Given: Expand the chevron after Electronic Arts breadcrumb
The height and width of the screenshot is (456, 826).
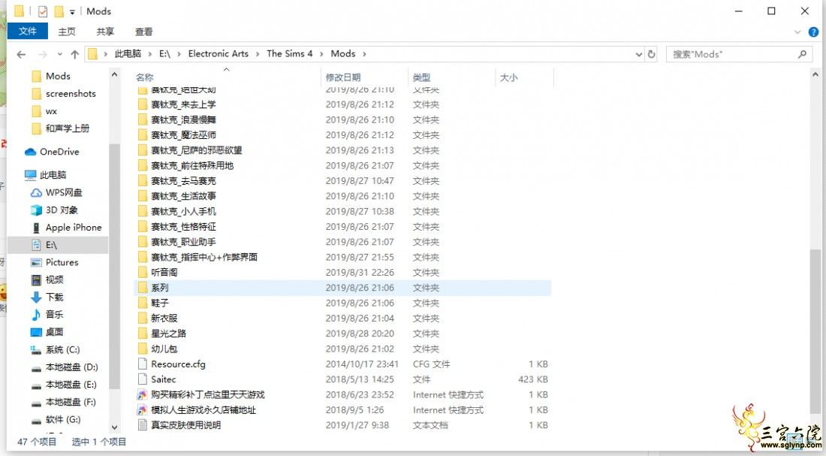Looking at the screenshot, I should pyautogui.click(x=257, y=54).
